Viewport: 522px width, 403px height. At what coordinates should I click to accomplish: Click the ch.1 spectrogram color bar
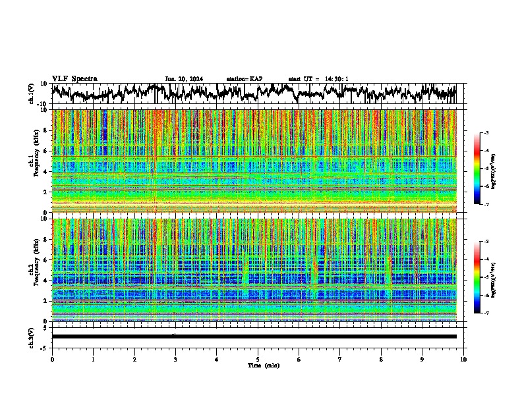tap(477, 169)
